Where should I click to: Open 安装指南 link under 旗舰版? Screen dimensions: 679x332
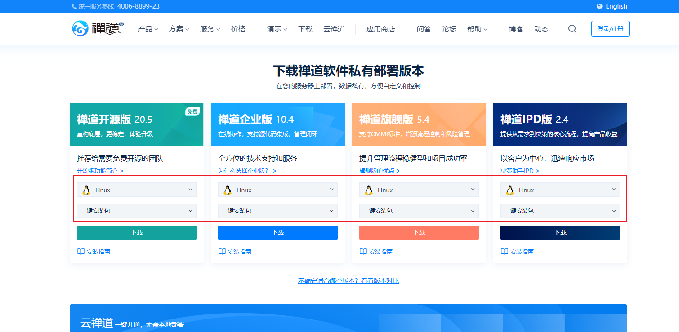[381, 252]
